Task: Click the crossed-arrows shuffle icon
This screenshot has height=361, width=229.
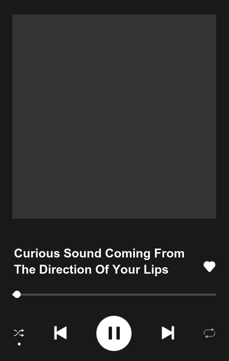Action: coord(19,333)
